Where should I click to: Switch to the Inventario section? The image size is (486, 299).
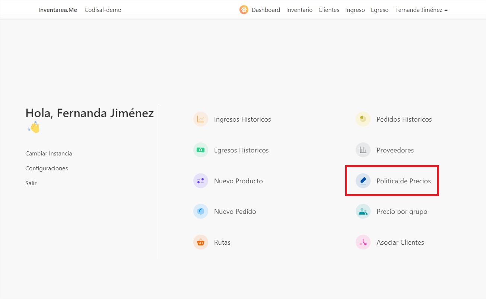[299, 10]
